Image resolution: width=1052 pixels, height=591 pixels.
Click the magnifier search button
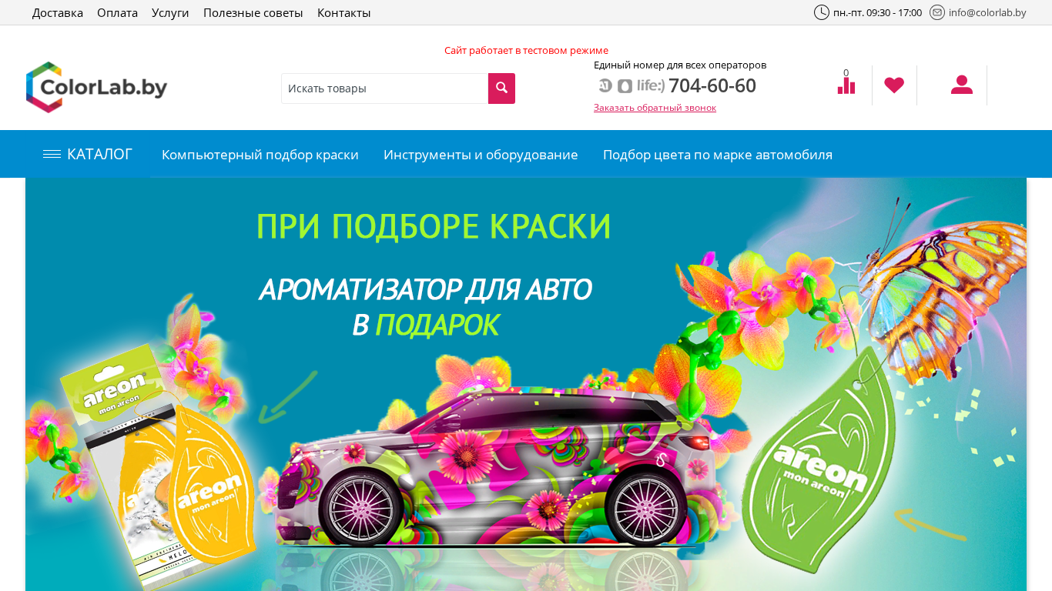[501, 88]
